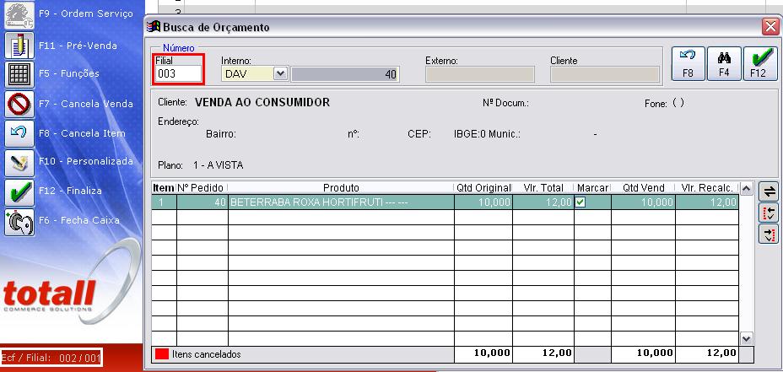Screen dimensions: 783x372
Task: Confirm with the green F12 dialog button
Action: tap(758, 64)
